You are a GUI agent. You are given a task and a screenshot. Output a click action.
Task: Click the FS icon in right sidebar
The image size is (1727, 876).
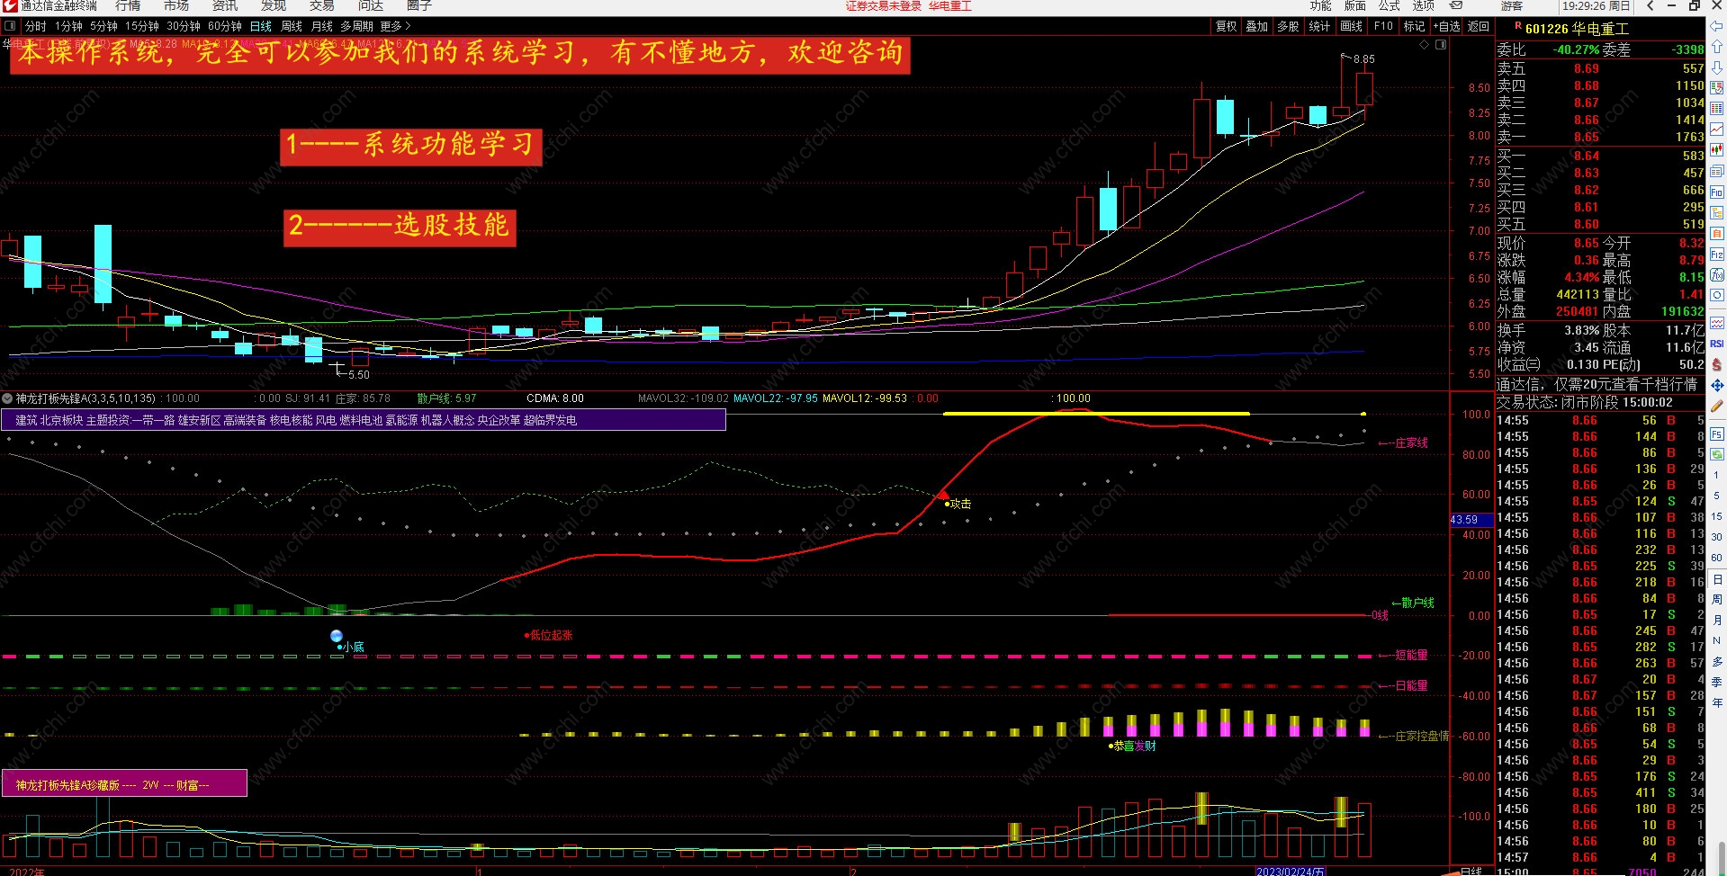pyautogui.click(x=1717, y=434)
